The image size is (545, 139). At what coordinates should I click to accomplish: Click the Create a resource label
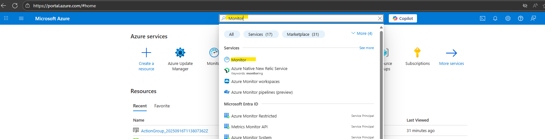[146, 66]
